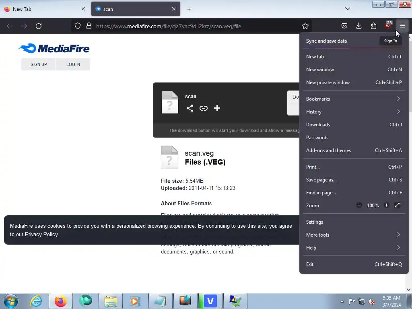
Task: Launch Internet Explorer from taskbar
Action: click(x=36, y=301)
